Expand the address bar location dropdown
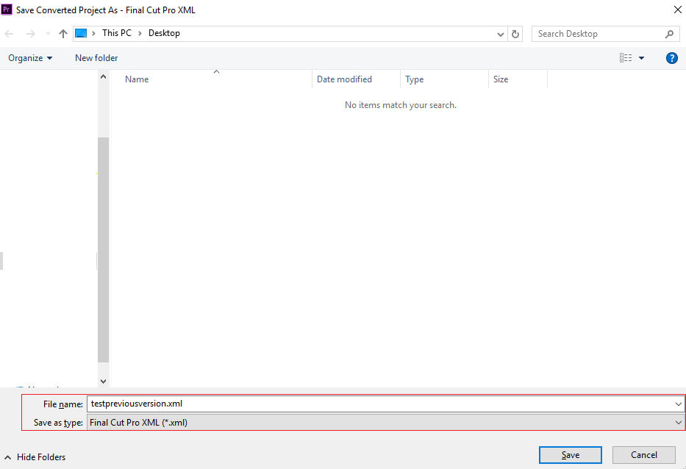The image size is (686, 469). (500, 33)
